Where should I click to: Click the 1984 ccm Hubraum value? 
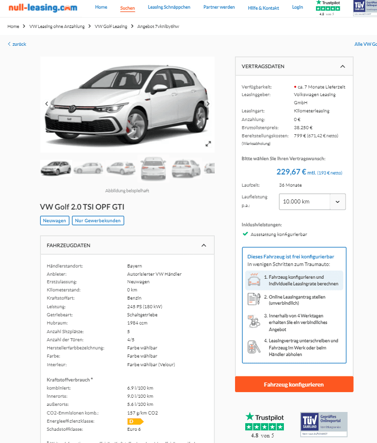pos(137,322)
